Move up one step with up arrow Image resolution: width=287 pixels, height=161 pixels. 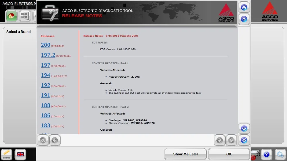click(x=244, y=19)
